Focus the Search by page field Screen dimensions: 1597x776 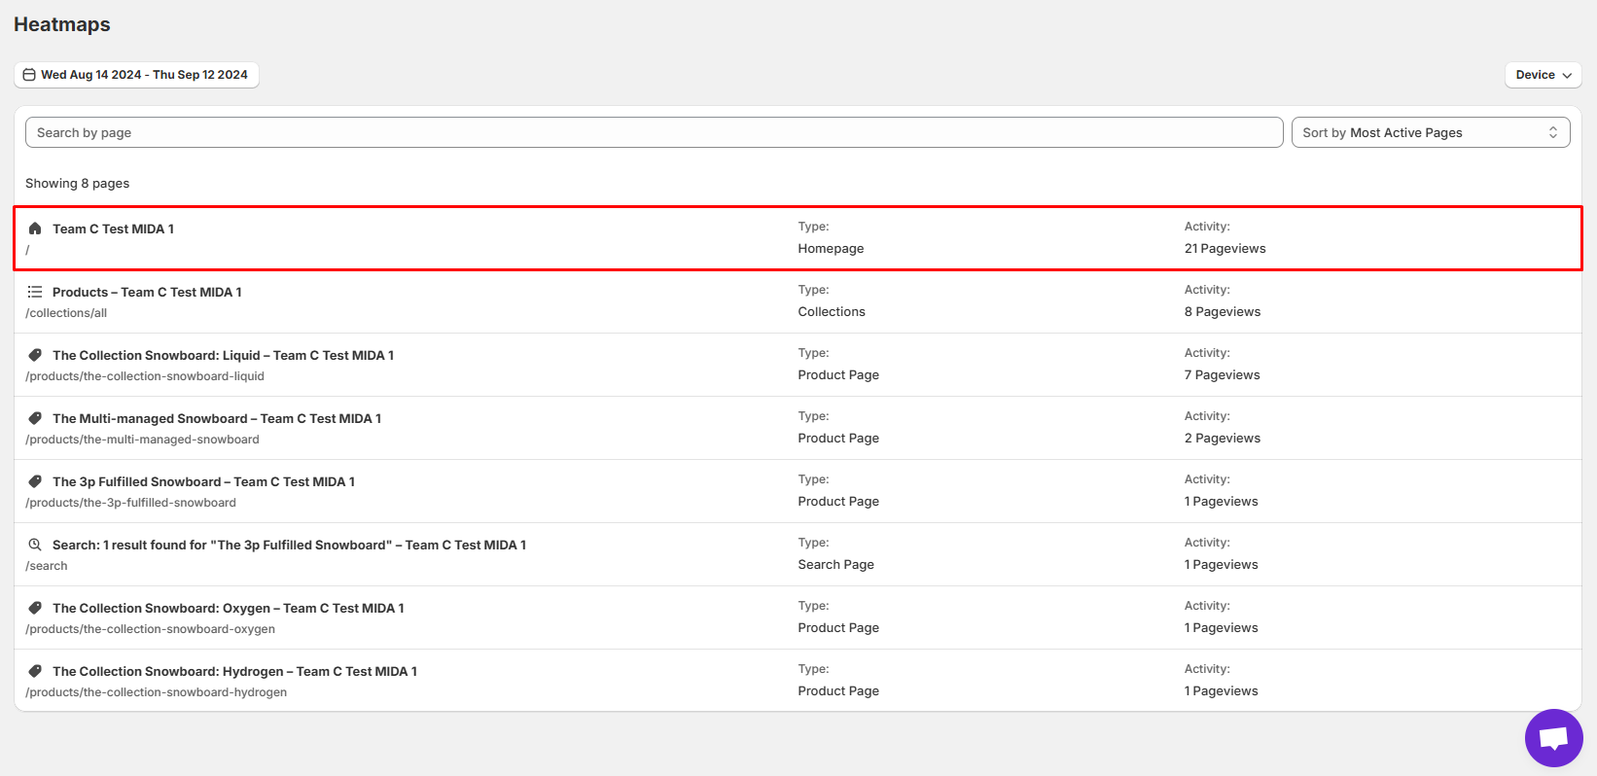pos(654,132)
